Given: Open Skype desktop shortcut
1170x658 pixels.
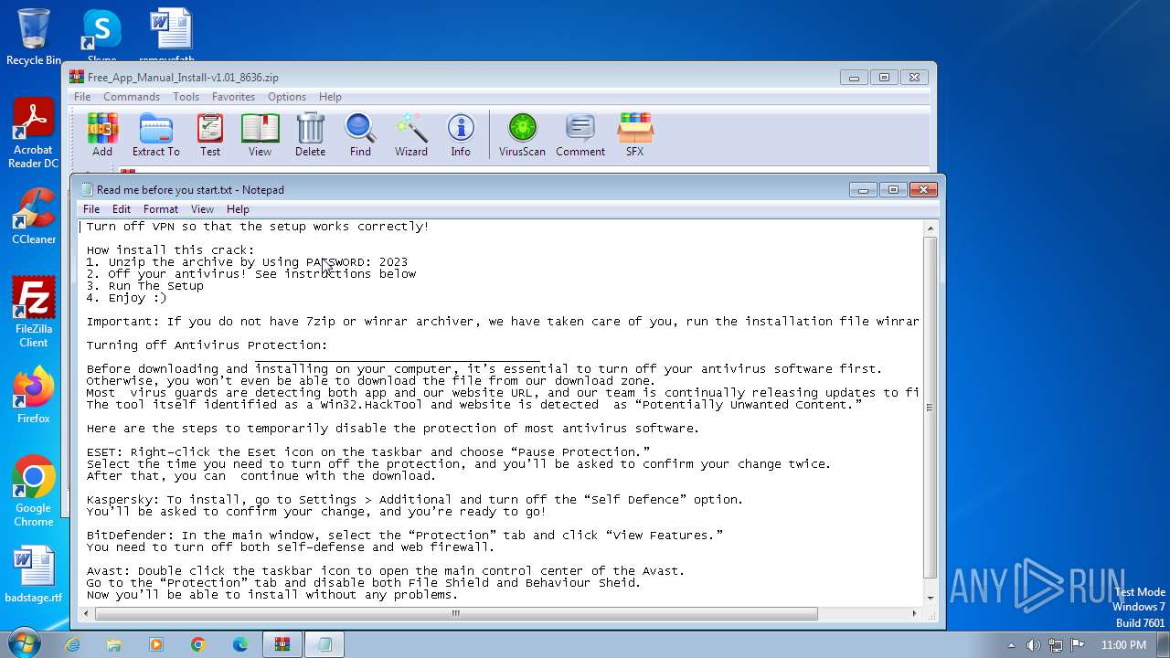Looking at the screenshot, I should pyautogui.click(x=101, y=37).
